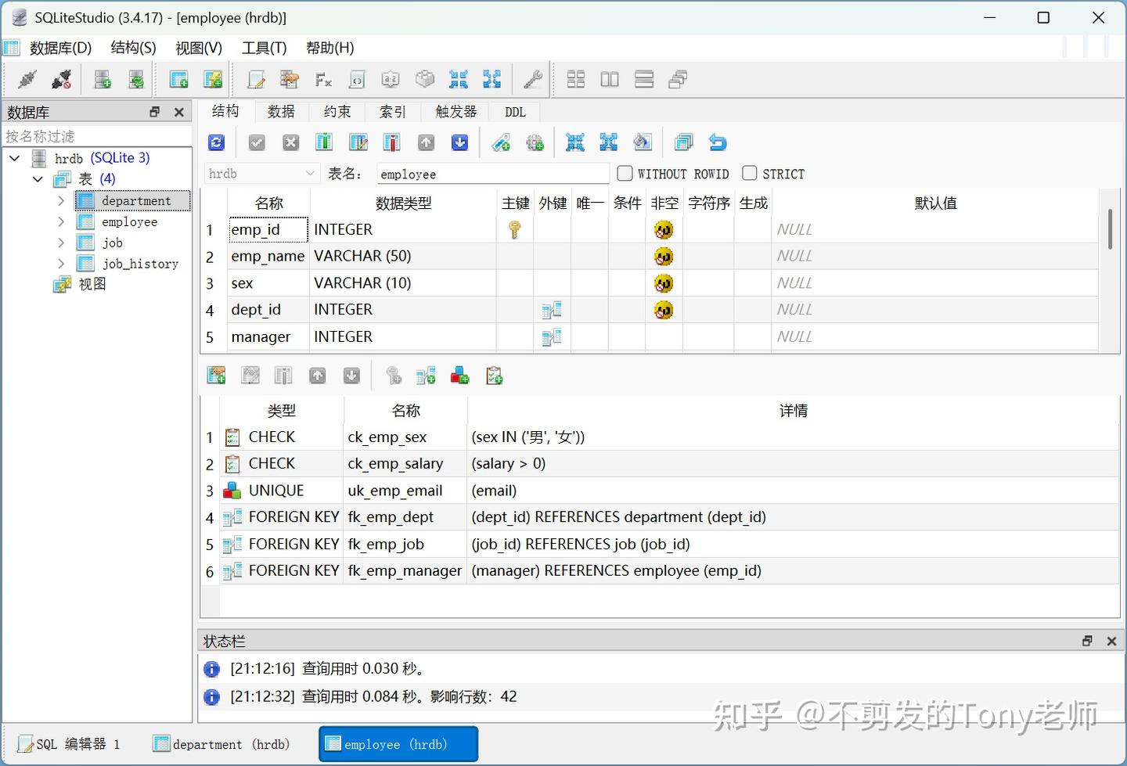Screen dimensions: 1127x766
Task: Rollback pending structure changes
Action: tap(290, 142)
